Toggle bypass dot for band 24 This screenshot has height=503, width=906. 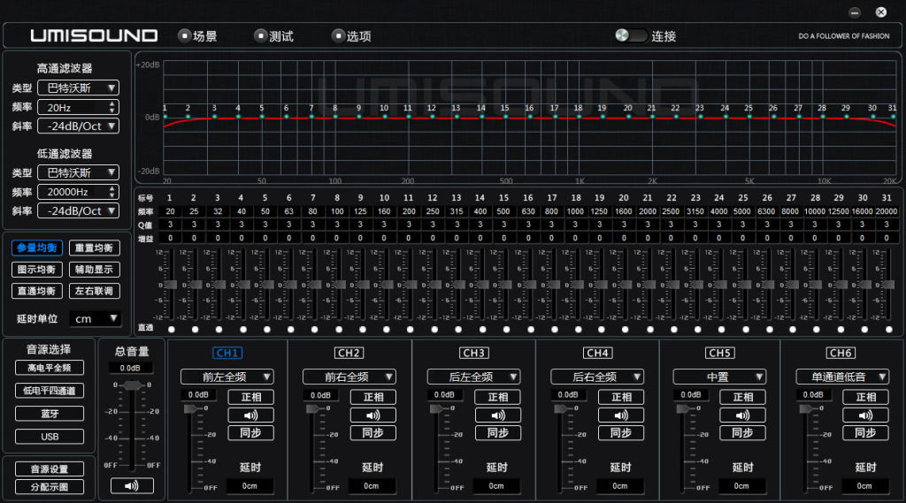click(x=721, y=329)
